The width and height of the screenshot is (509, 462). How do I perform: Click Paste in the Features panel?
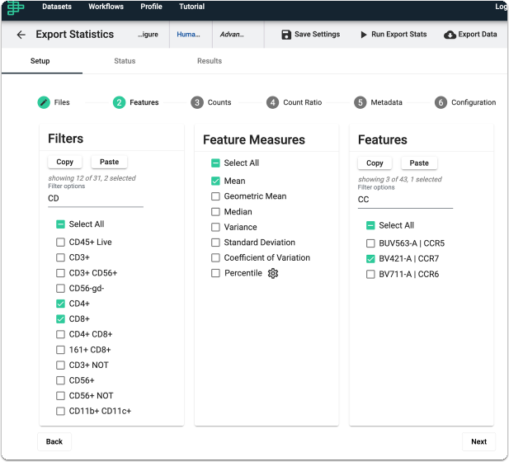tap(419, 163)
